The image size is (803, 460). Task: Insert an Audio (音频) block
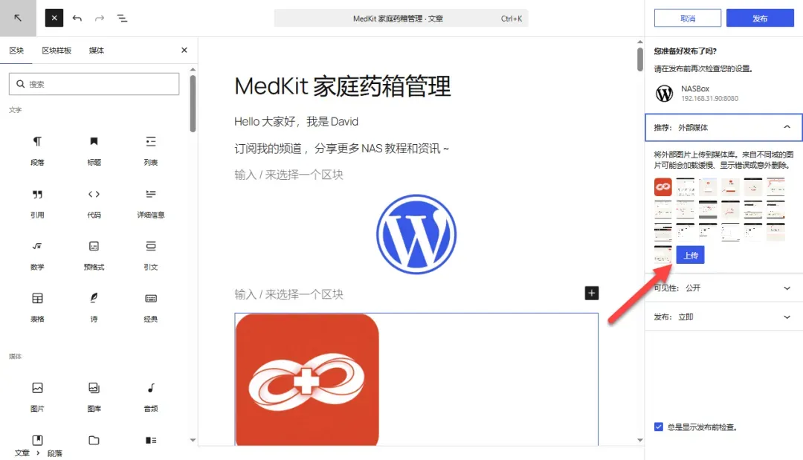(150, 397)
